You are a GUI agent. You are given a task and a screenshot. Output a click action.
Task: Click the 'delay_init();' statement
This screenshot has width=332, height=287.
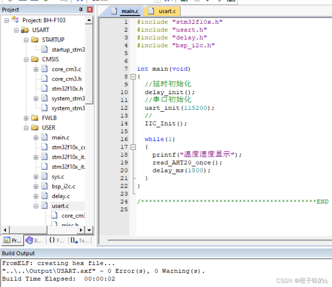(x=170, y=92)
